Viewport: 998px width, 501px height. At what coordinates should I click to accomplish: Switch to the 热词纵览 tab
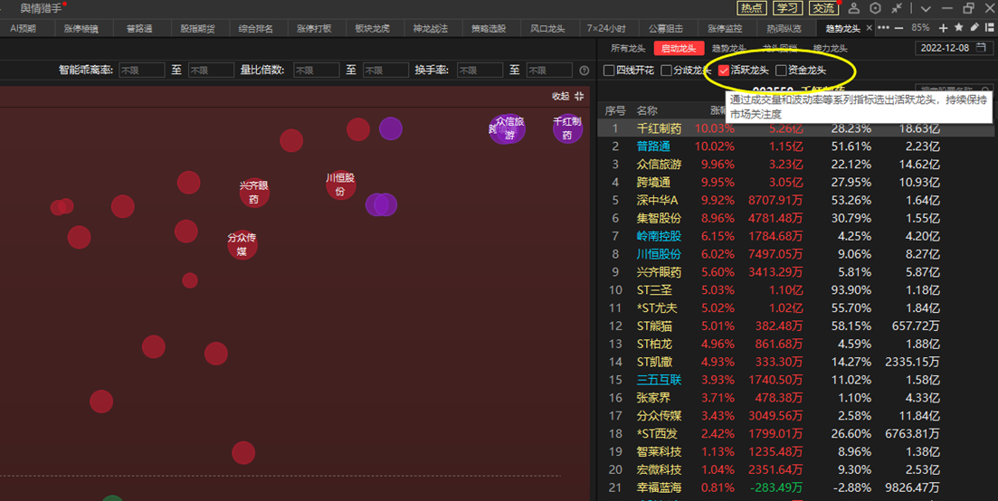(784, 29)
